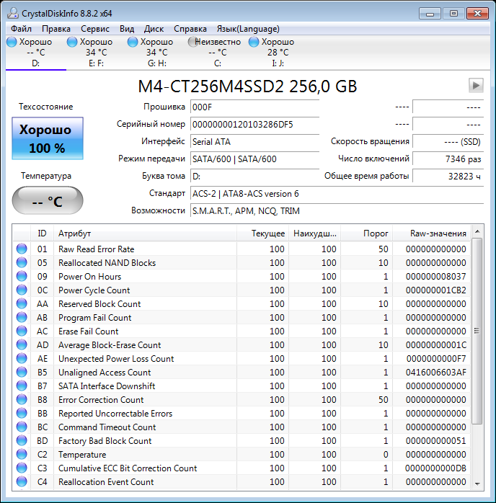
Task: Click the Factory Bad Block Count text
Action: point(105,441)
